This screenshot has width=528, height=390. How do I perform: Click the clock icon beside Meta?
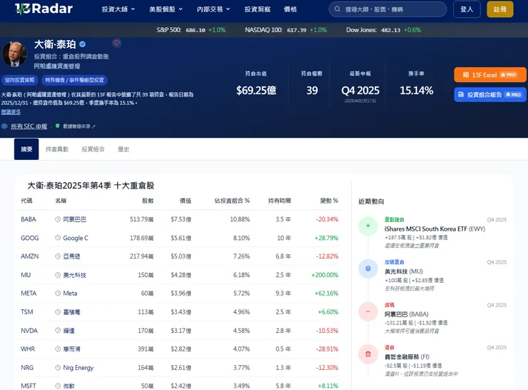pyautogui.click(x=58, y=294)
